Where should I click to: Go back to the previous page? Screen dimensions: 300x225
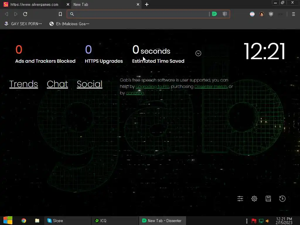(x=6, y=14)
